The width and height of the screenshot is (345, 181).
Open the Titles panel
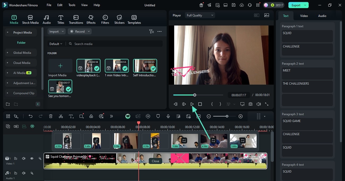[x=61, y=20]
